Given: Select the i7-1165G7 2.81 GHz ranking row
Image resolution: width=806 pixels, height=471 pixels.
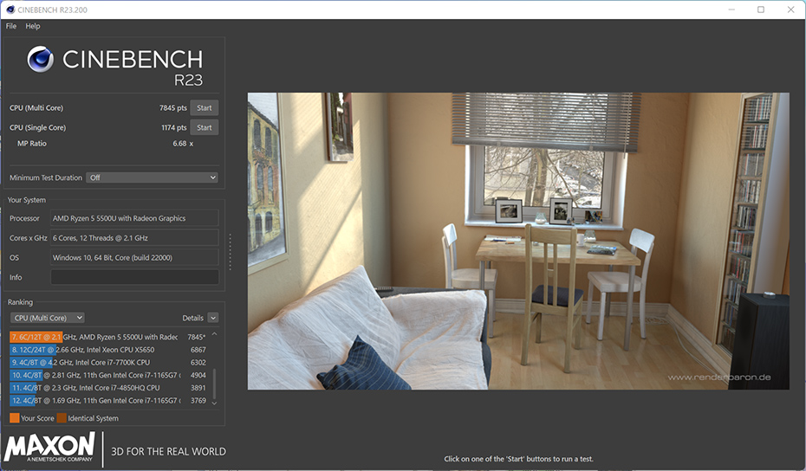Looking at the screenshot, I should (108, 375).
